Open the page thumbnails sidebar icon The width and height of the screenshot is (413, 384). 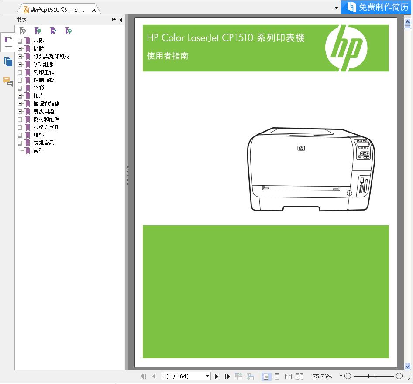coord(8,61)
